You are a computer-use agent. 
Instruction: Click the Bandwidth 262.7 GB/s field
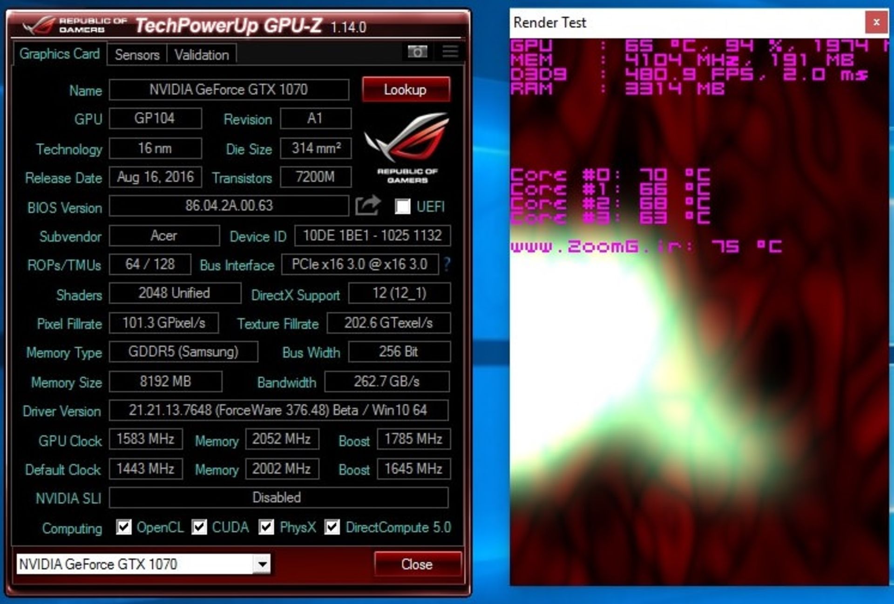(x=387, y=382)
